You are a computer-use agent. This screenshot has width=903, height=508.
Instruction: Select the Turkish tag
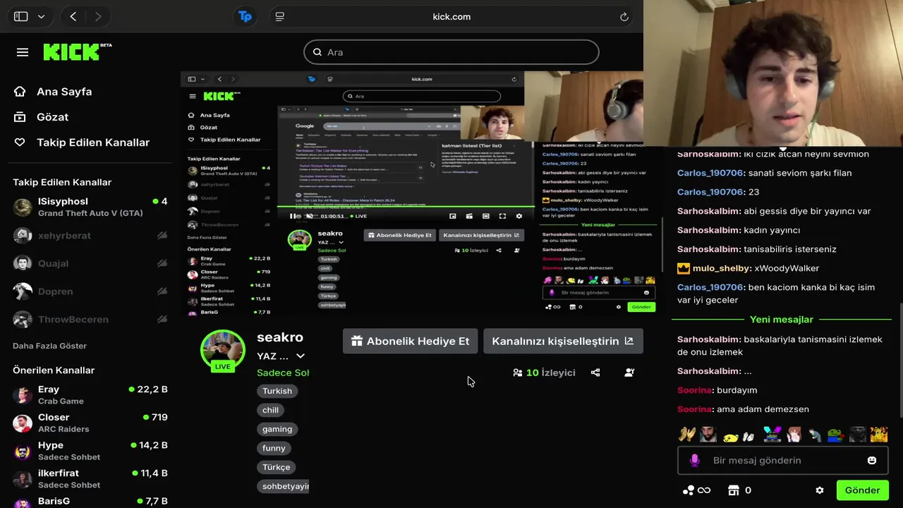click(277, 391)
